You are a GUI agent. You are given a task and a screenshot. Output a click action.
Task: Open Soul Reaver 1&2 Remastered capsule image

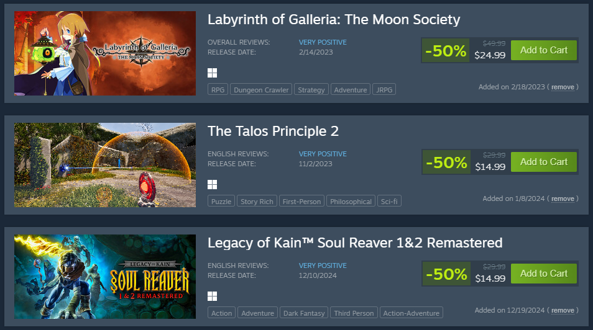105,277
